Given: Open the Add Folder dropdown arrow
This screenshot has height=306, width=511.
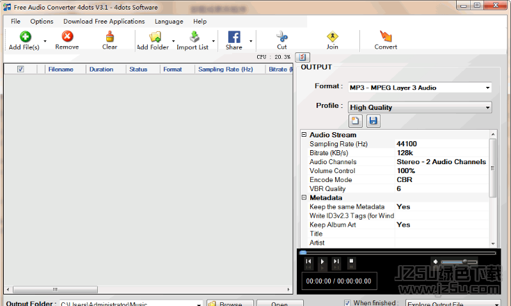Looking at the screenshot, I should pyautogui.click(x=173, y=41).
